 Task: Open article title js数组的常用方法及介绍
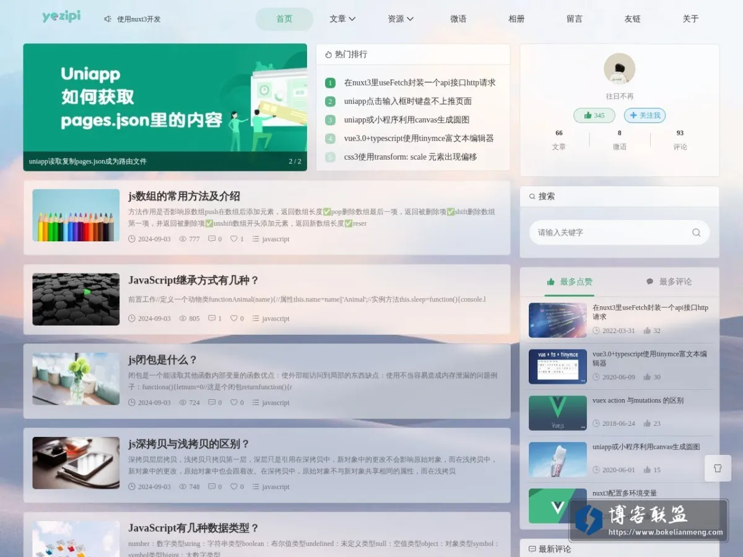(184, 197)
